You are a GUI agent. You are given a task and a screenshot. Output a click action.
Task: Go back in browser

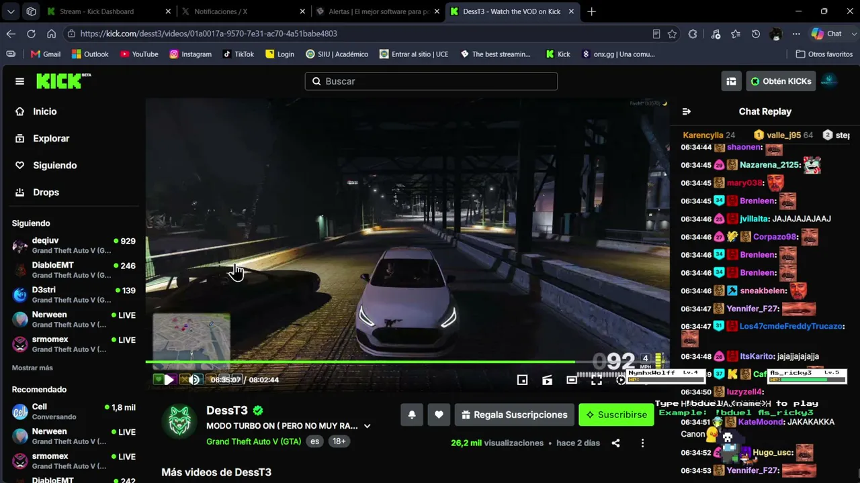11,34
